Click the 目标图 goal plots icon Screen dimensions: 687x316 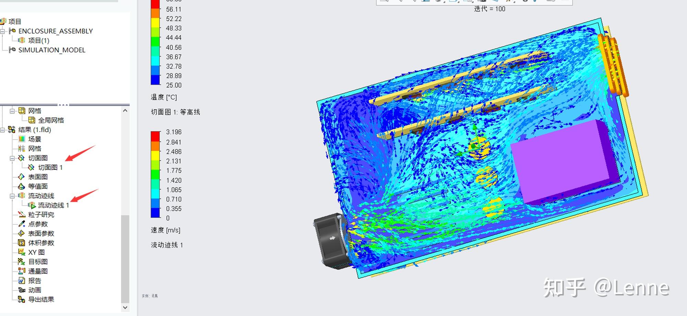click(x=22, y=261)
